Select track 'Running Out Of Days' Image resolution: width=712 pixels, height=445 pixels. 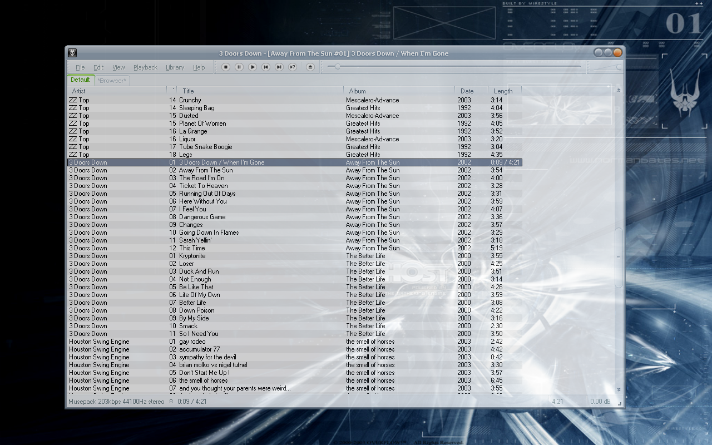(294, 194)
